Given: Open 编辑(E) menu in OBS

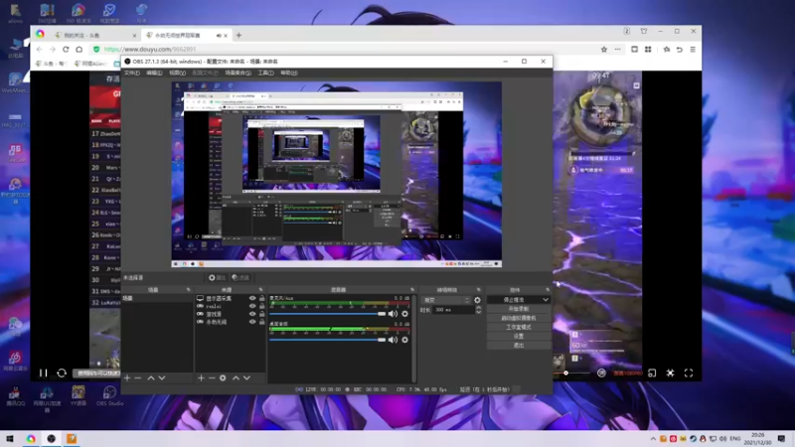Looking at the screenshot, I should [154, 73].
